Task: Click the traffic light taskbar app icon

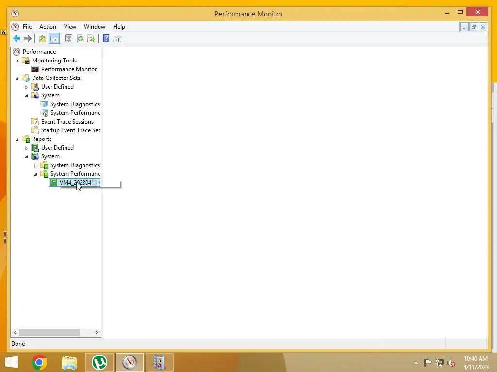Action: click(159, 362)
